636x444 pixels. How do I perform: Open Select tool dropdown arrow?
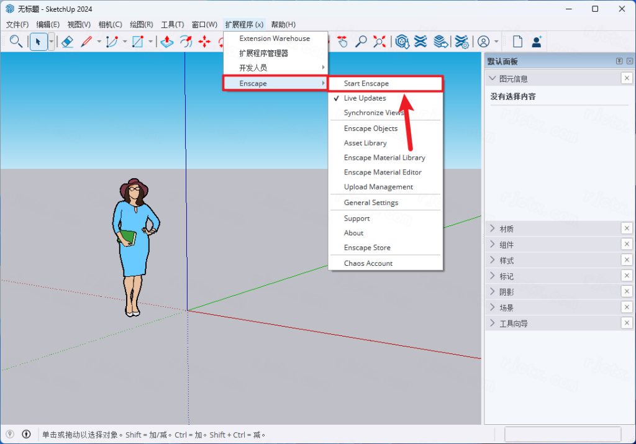(51, 42)
